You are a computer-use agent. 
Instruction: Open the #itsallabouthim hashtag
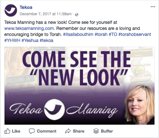tap(78, 34)
